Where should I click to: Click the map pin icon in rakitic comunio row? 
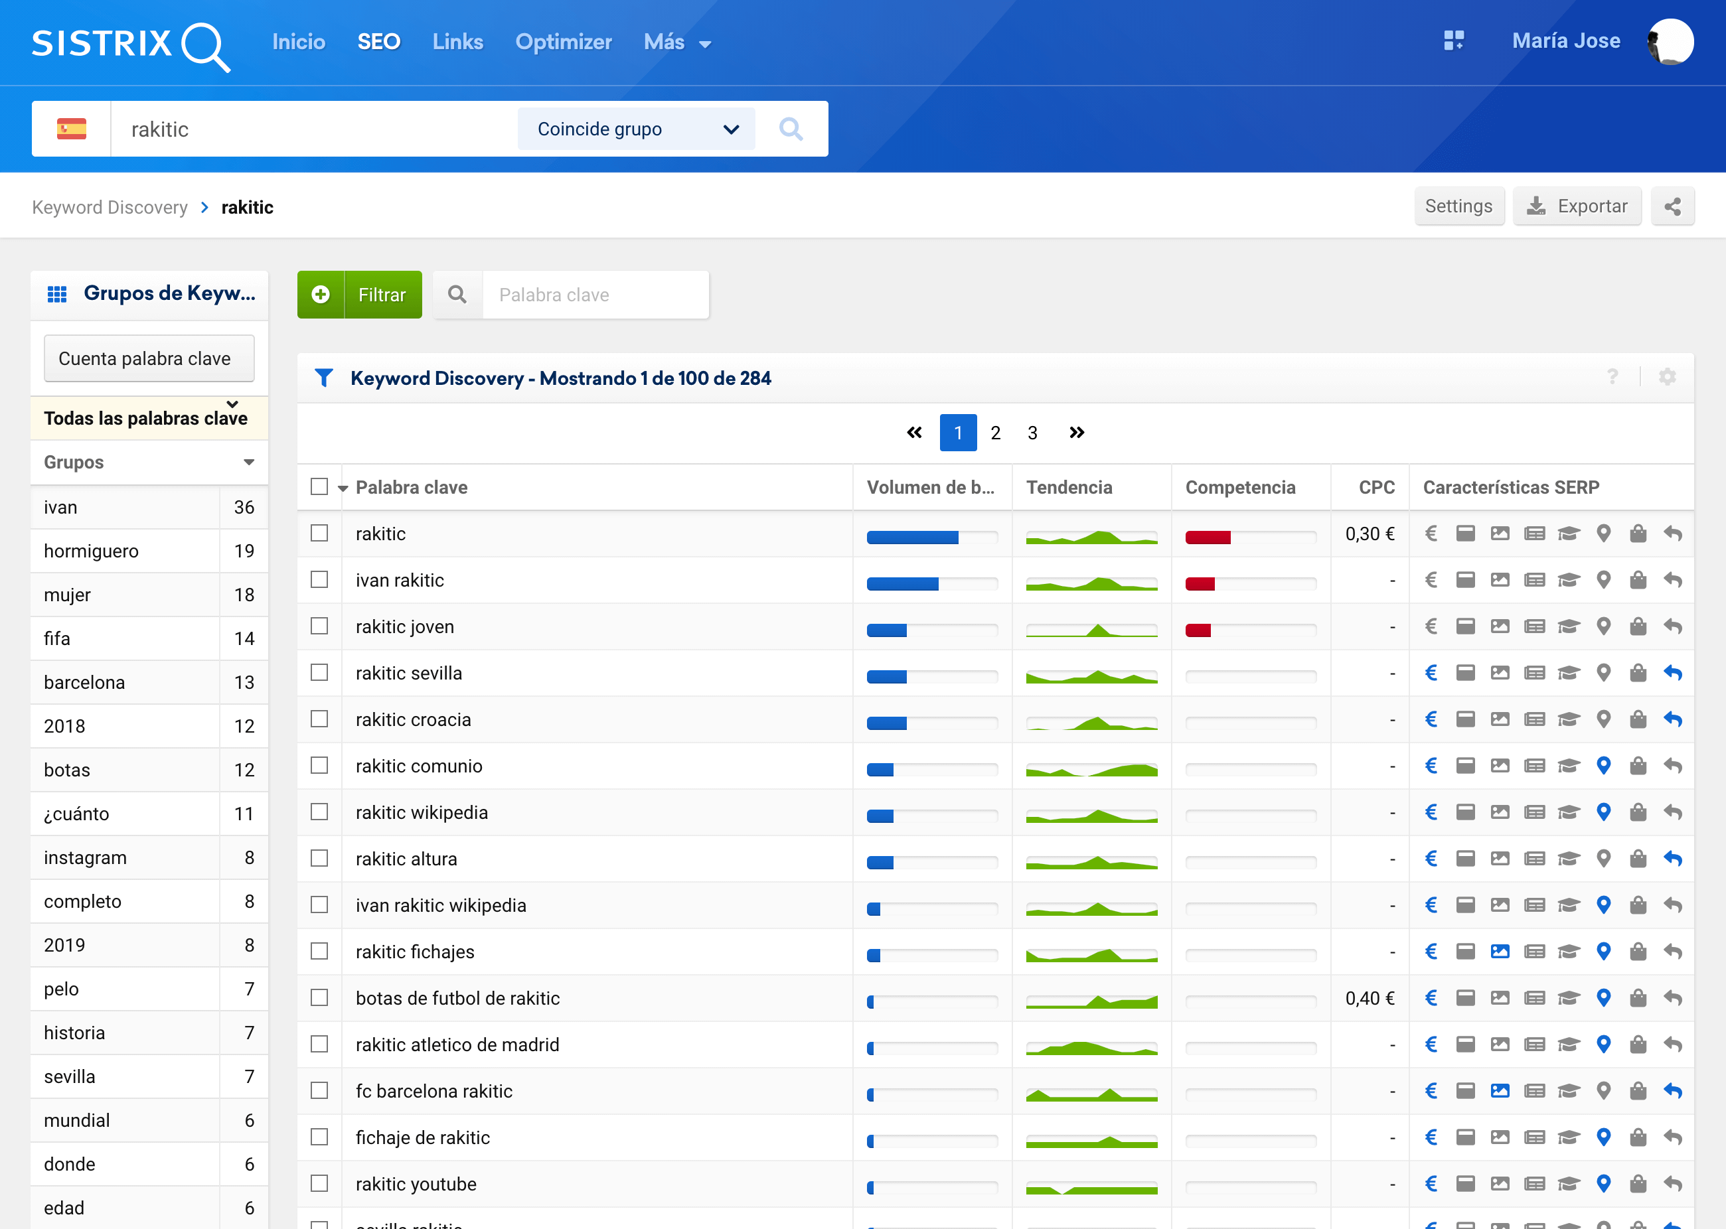click(x=1603, y=766)
